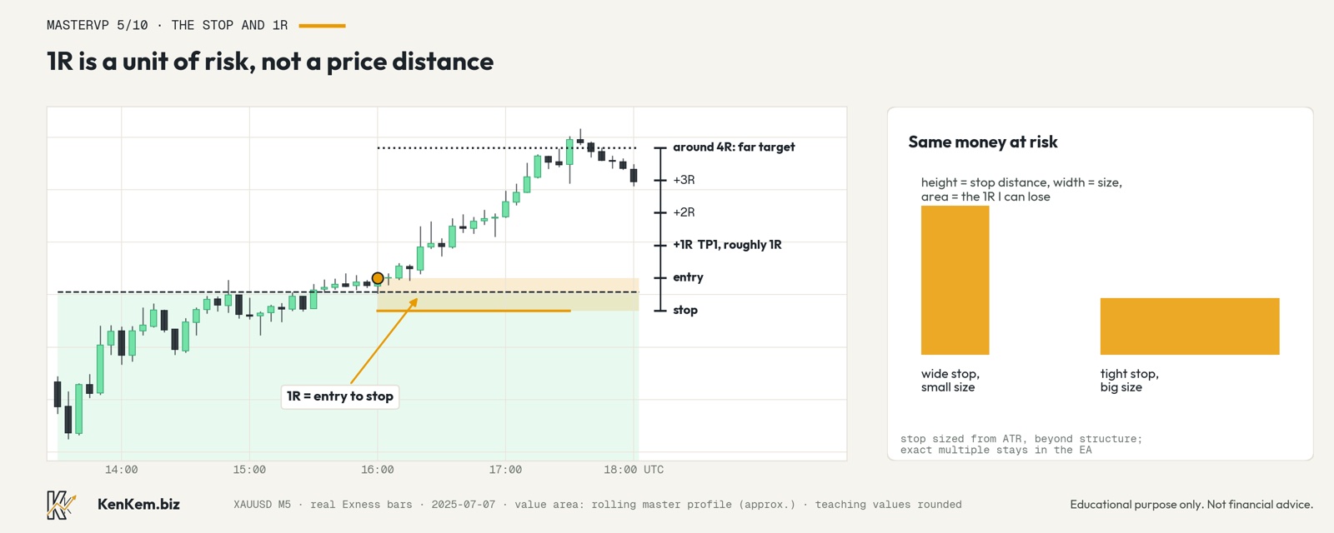Click the "height = stop distance" explanation text
The height and width of the screenshot is (533, 1334).
[1021, 190]
